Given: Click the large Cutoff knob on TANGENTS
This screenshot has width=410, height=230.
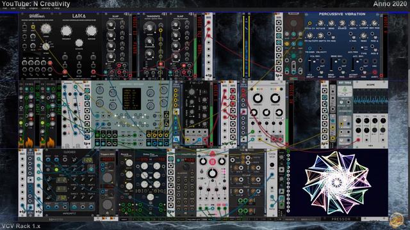Looking at the screenshot, I should tap(149, 27).
